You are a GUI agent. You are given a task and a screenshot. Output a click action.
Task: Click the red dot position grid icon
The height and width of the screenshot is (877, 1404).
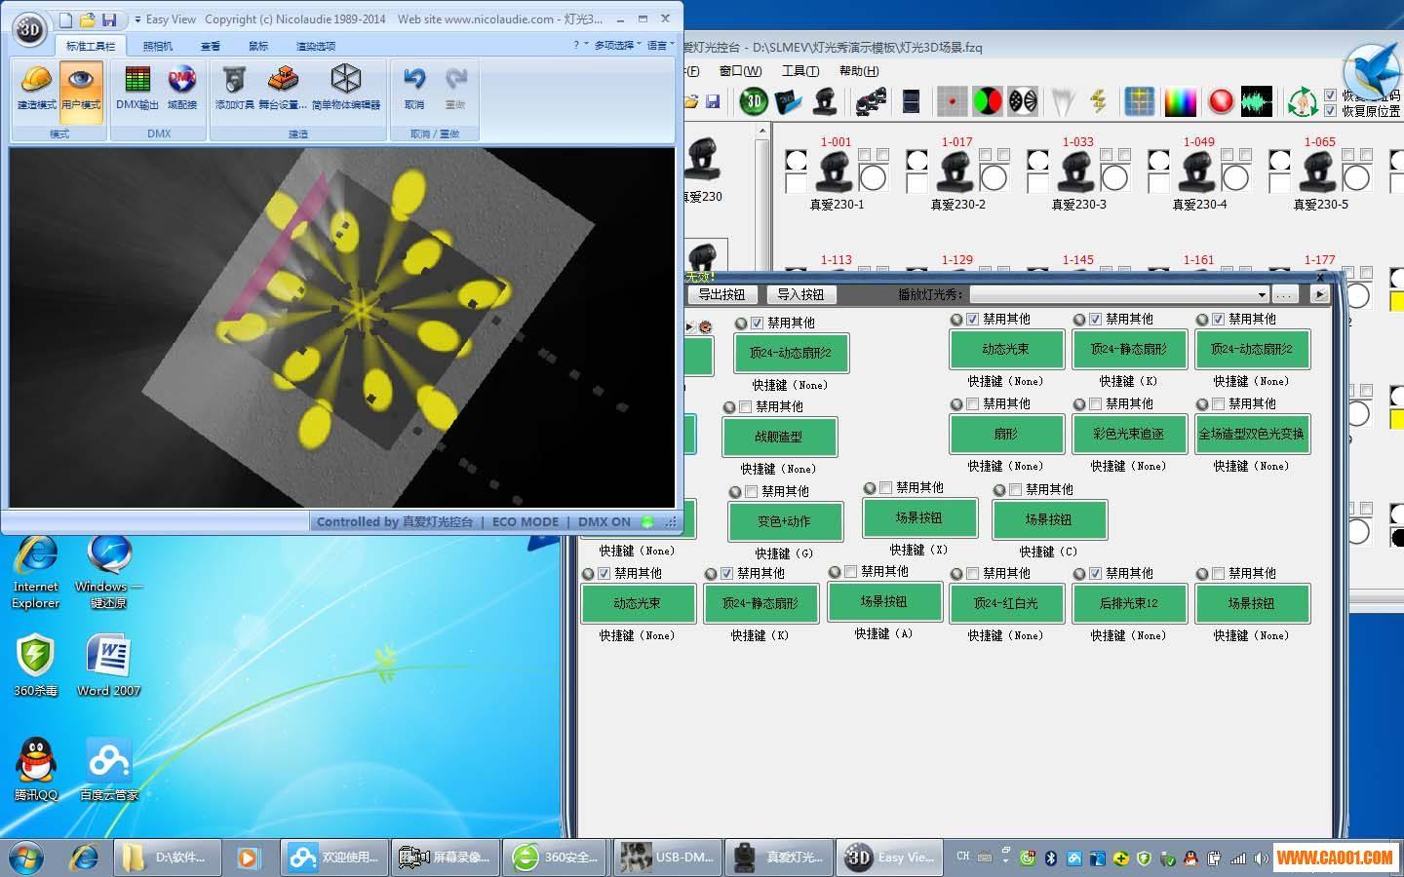(x=952, y=100)
